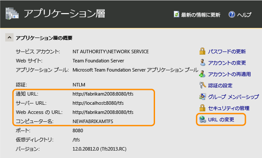The image size is (262, 158).
Task: Click the 認証 label
Action: pyautogui.click(x=21, y=85)
